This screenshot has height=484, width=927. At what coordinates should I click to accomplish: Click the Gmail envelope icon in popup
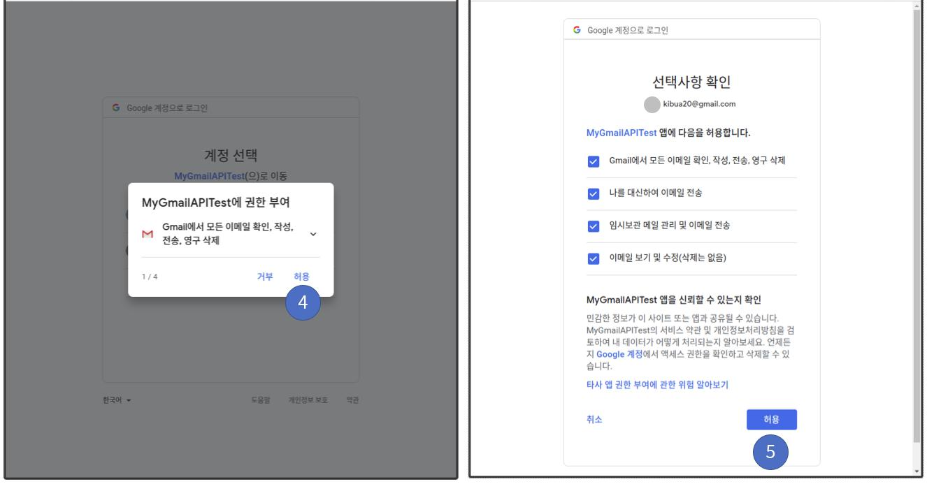(148, 234)
